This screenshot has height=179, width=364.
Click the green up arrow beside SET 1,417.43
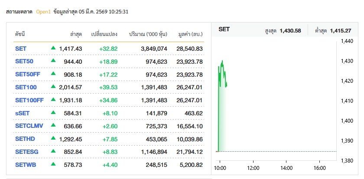click(x=53, y=48)
